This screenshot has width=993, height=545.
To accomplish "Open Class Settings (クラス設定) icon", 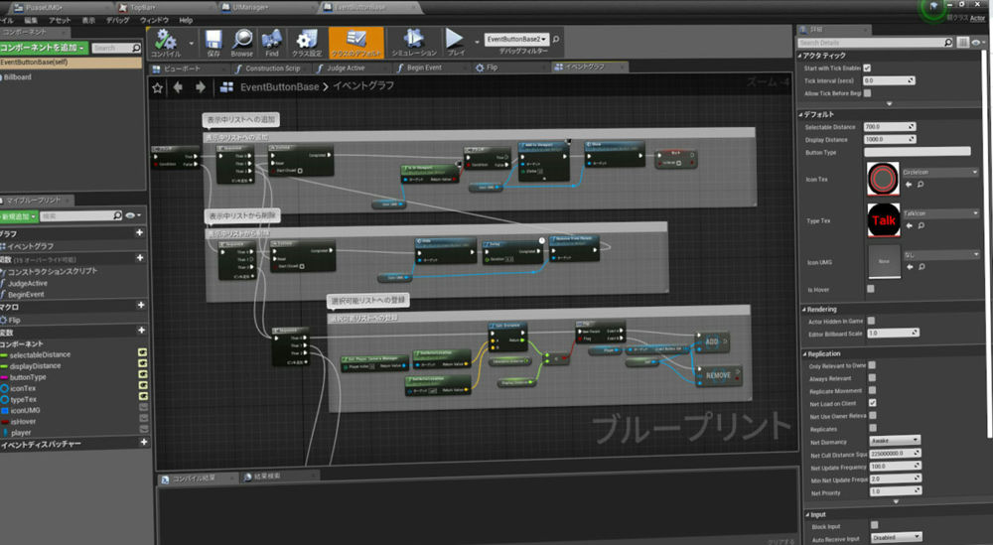I will [307, 40].
